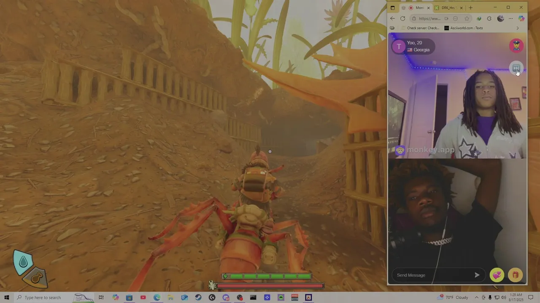Screen dimensions: 540x303
Task: Open a new browser tab
Action: (x=471, y=8)
